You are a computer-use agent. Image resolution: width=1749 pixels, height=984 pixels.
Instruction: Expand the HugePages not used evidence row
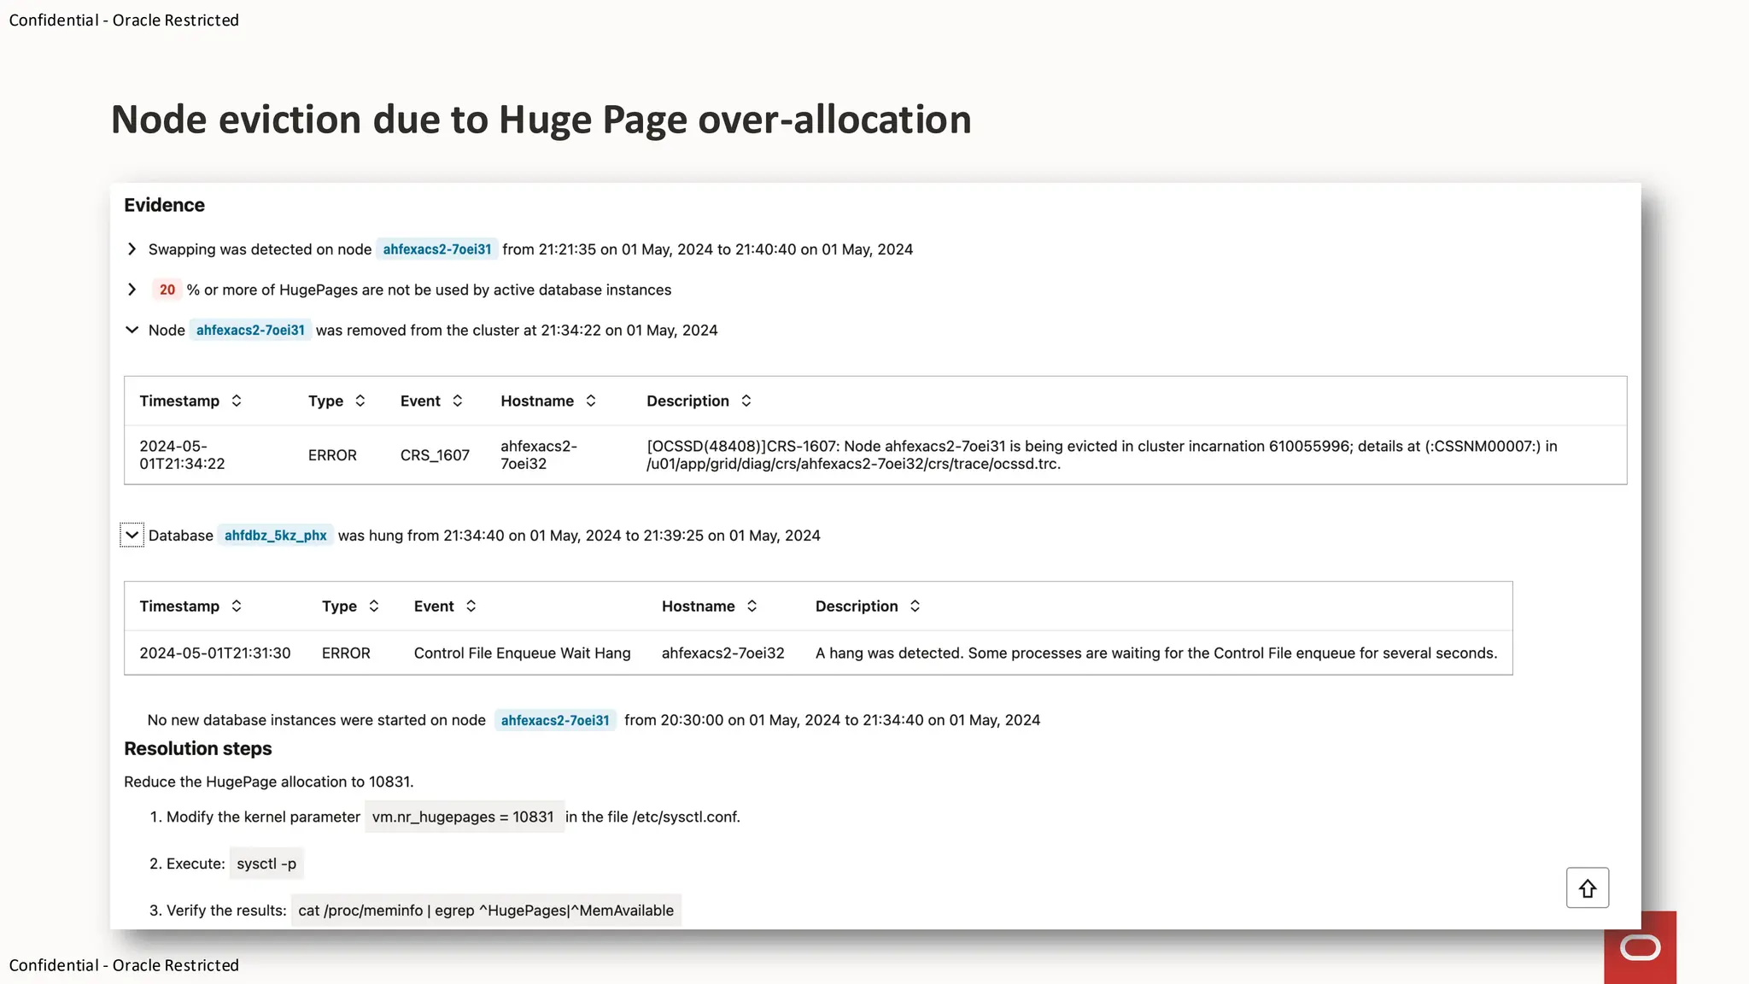(132, 290)
